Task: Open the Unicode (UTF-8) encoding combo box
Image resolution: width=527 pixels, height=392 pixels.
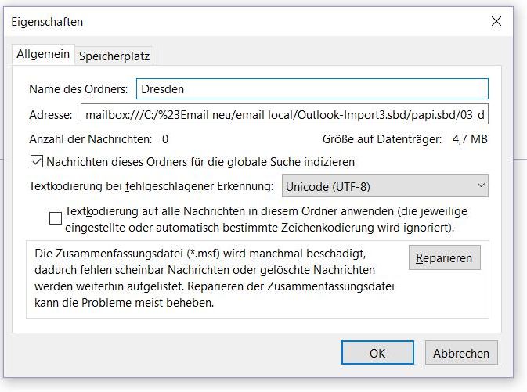Action: (384, 186)
